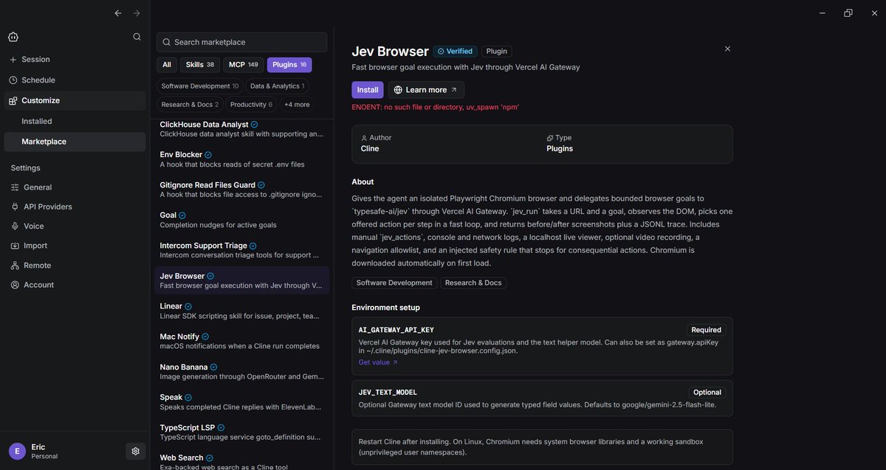Open Import settings
Image resolution: width=886 pixels, height=470 pixels.
(x=74, y=246)
